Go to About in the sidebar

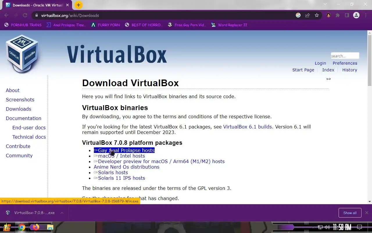click(x=13, y=90)
